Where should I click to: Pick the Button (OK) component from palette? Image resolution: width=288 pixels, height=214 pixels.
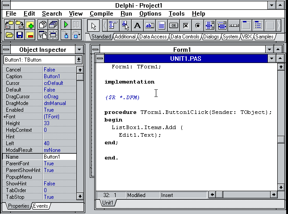[x=174, y=25]
